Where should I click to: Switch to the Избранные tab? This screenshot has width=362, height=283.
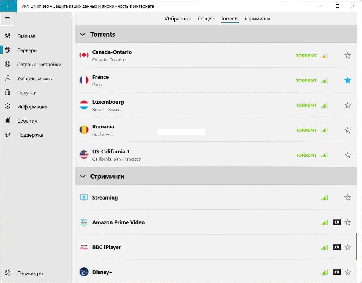click(178, 19)
